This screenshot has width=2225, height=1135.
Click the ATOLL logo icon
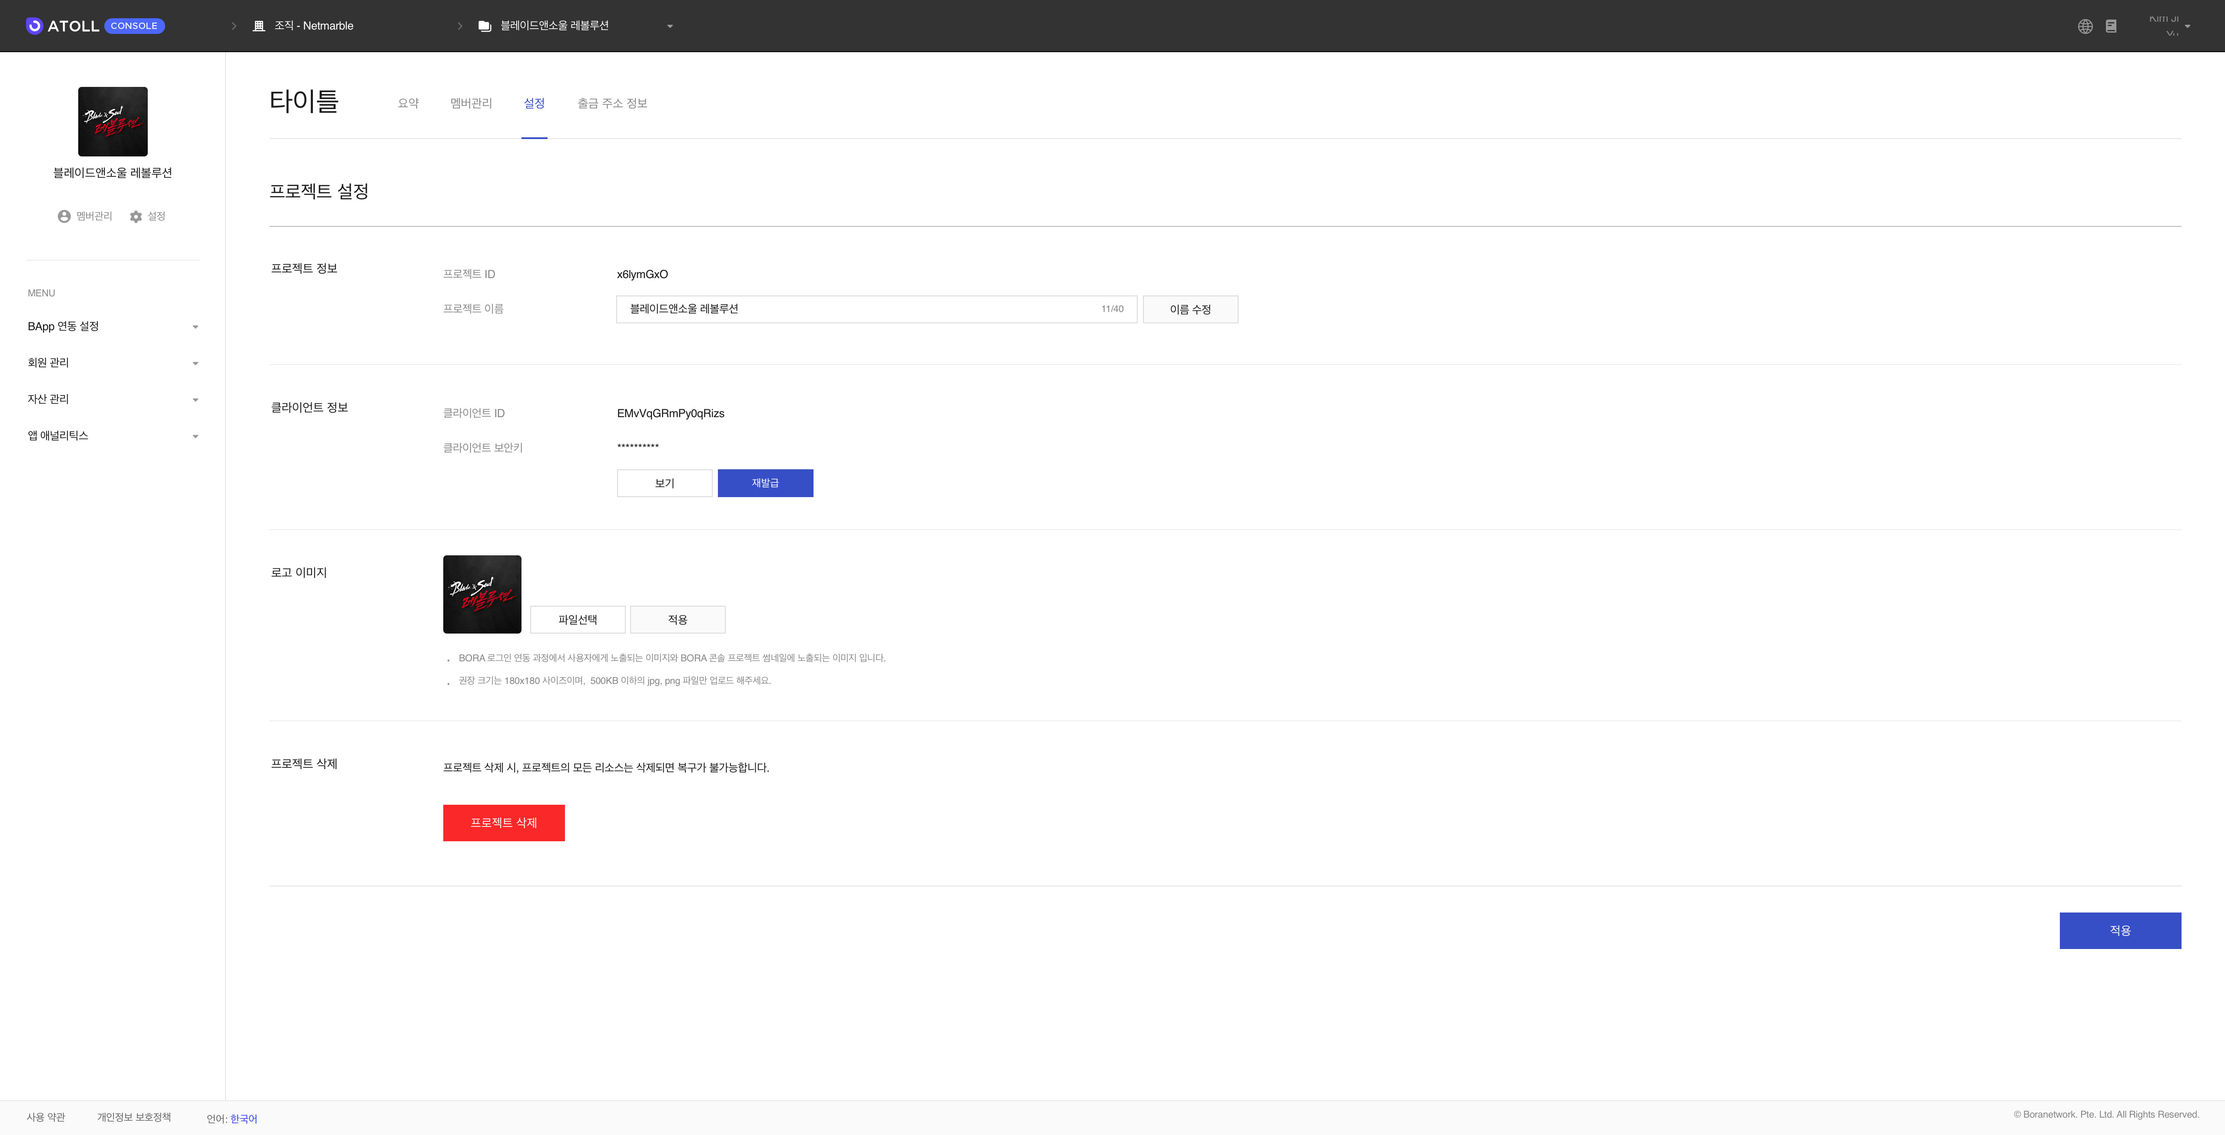[35, 26]
